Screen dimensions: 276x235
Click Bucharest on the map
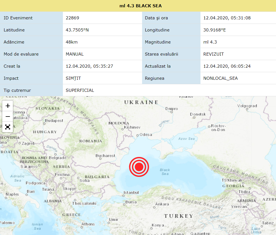coord(105,156)
